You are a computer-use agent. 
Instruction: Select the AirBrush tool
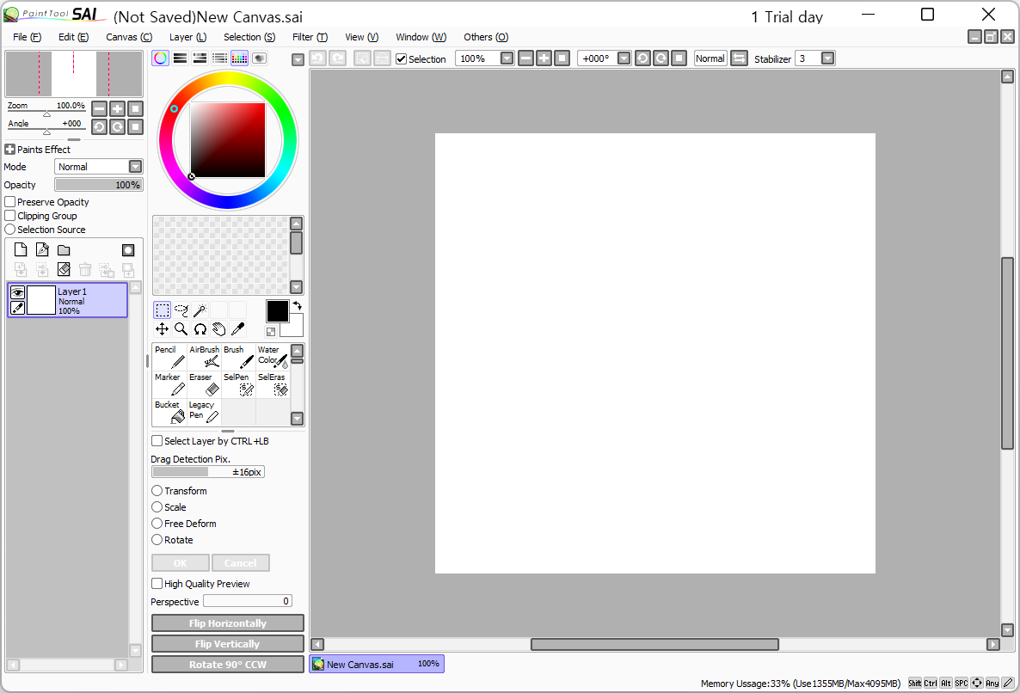tap(204, 355)
